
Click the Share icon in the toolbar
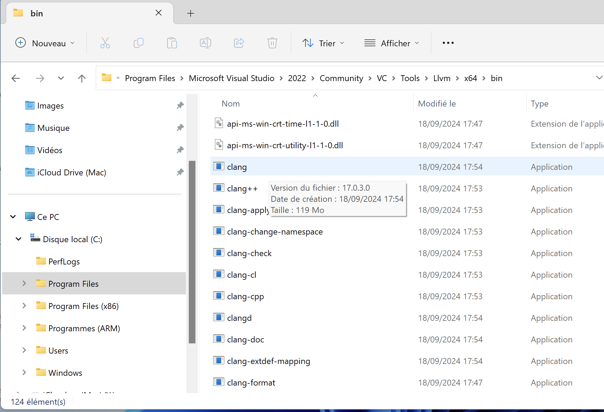tap(239, 43)
